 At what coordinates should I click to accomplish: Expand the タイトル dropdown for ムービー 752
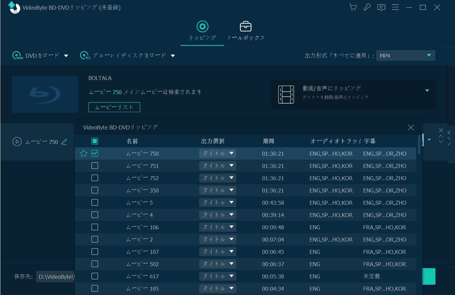coord(231,178)
